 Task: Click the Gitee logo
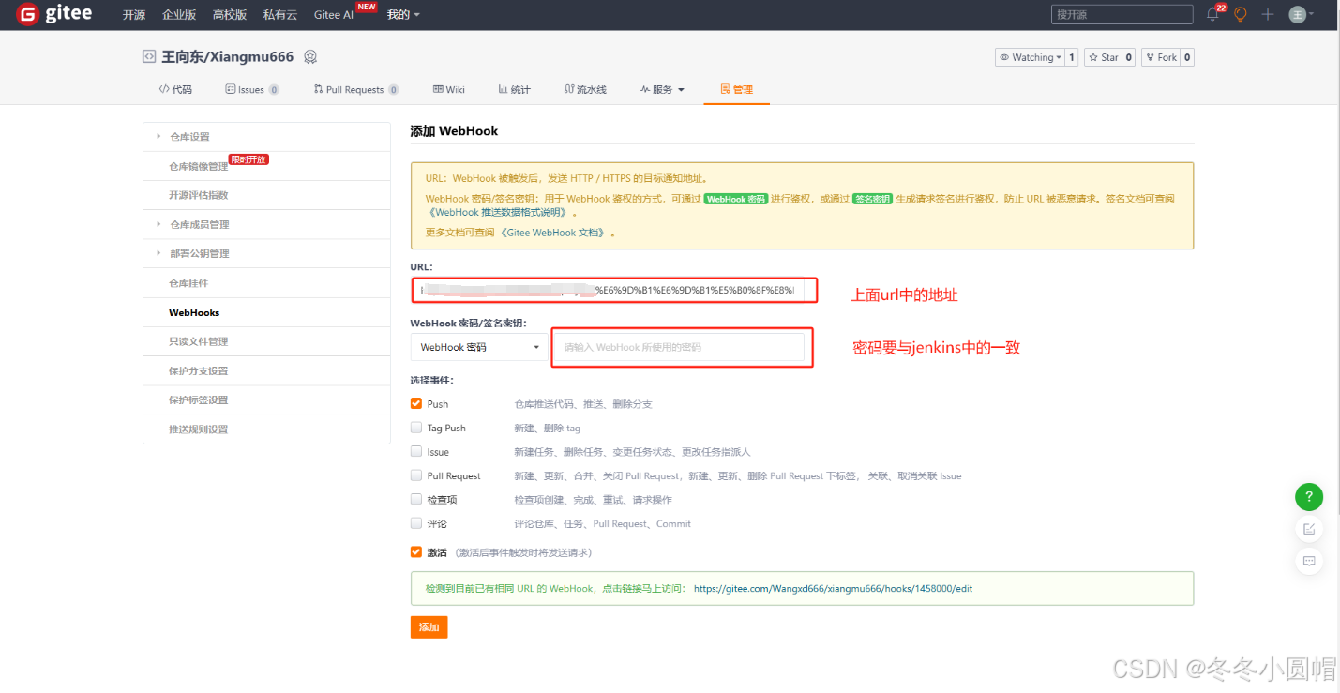pos(54,14)
